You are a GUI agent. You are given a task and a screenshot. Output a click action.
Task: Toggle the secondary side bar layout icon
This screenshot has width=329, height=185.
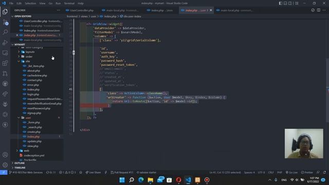click(x=290, y=3)
